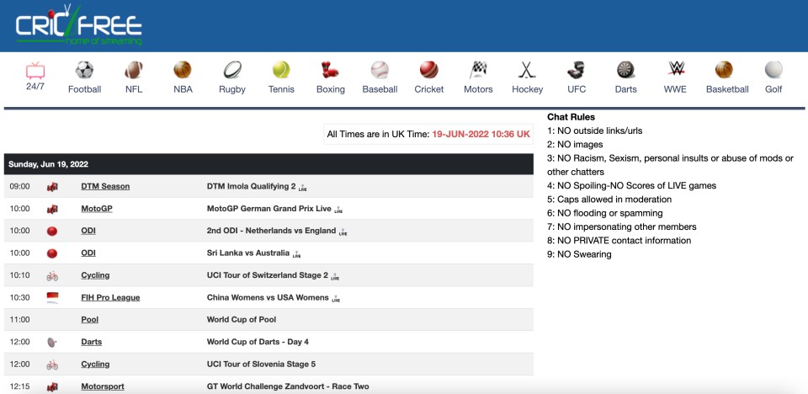
Task: Open the Football menu label
Action: point(84,89)
